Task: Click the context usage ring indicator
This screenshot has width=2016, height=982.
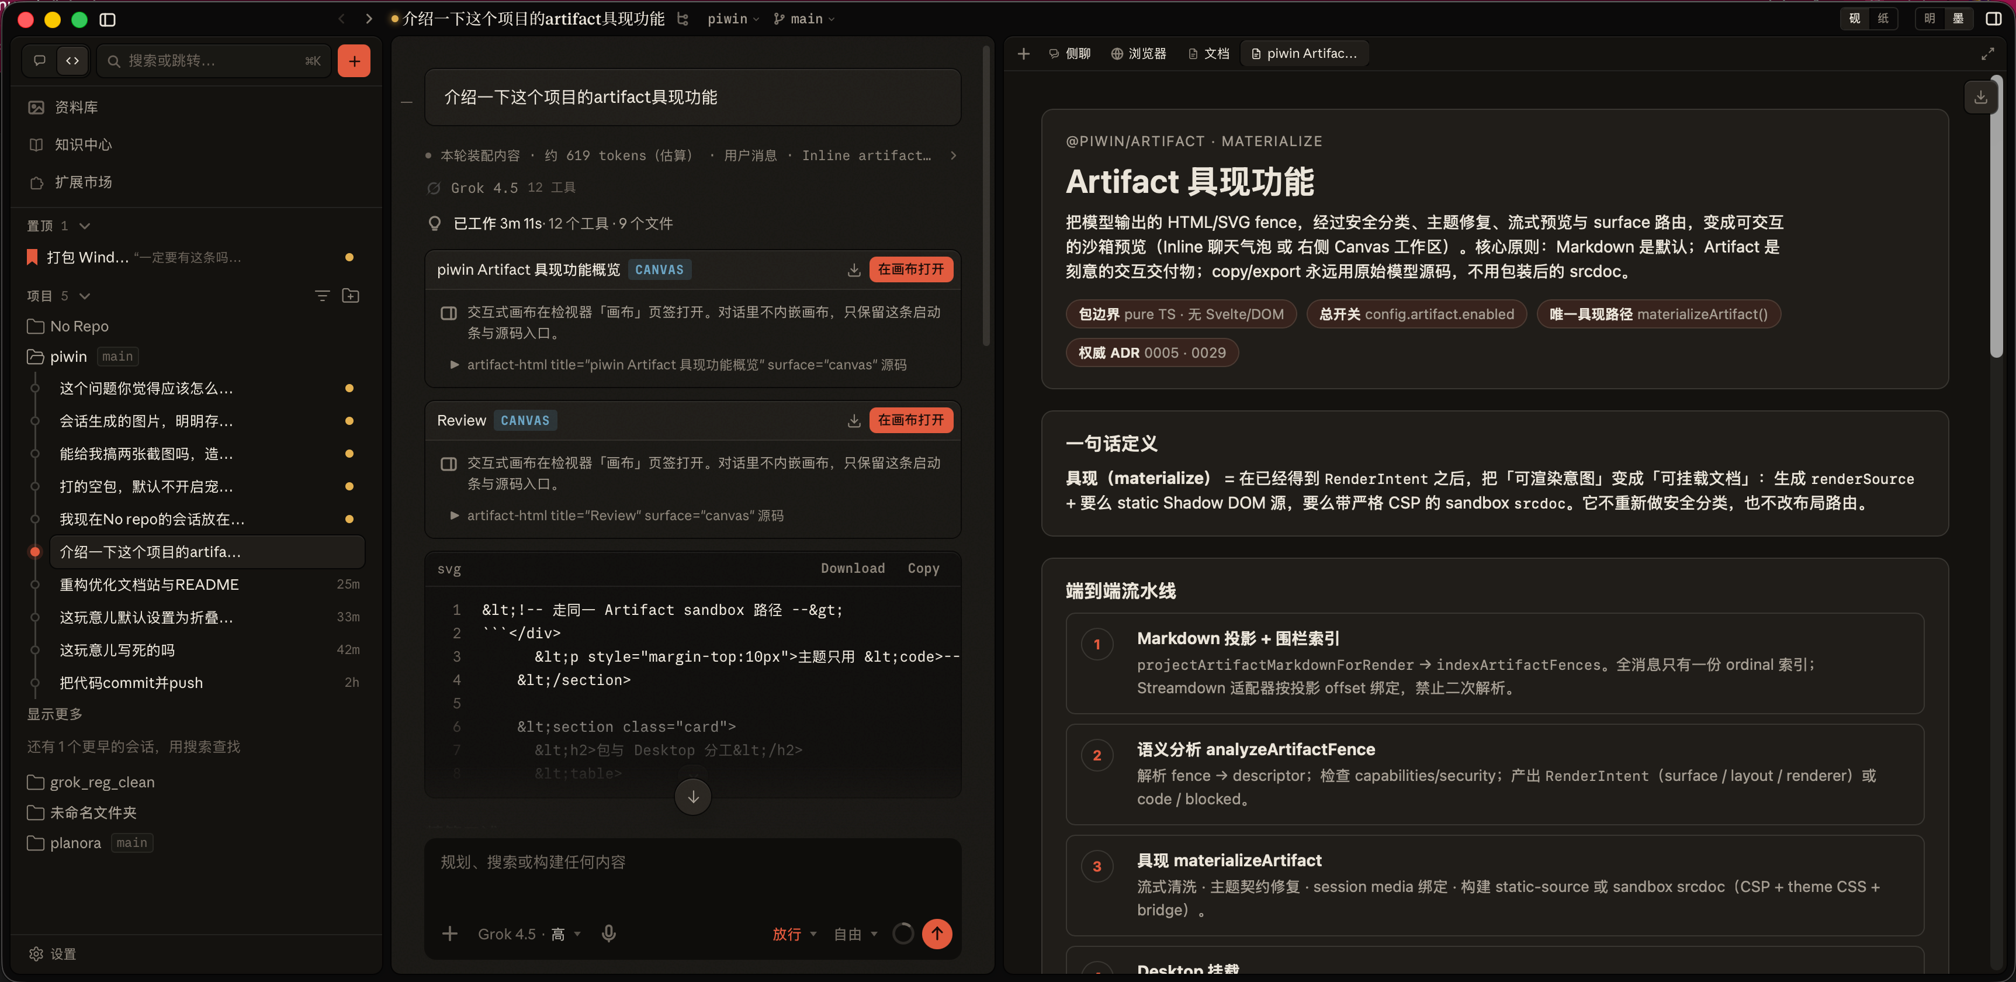Action: pos(902,933)
